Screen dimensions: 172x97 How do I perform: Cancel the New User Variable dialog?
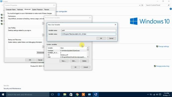click(x=111, y=38)
